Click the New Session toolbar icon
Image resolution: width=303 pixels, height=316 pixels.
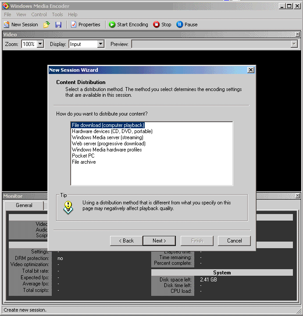(x=21, y=25)
